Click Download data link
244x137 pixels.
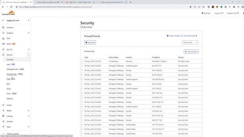[190, 36]
